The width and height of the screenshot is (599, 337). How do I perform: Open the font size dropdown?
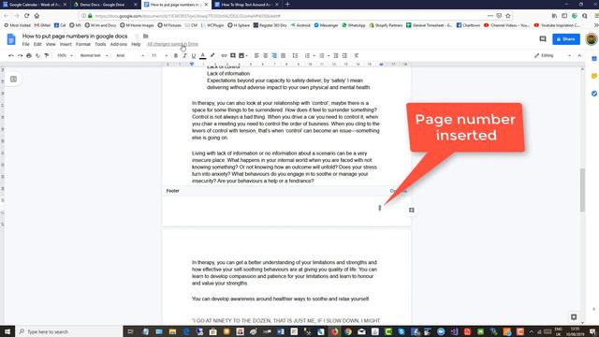[x=160, y=56]
